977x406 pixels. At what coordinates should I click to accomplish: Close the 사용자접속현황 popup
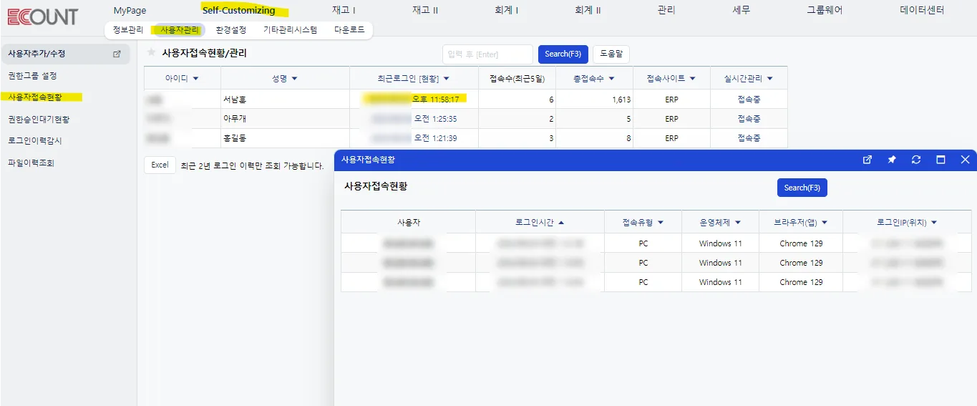tap(965, 160)
